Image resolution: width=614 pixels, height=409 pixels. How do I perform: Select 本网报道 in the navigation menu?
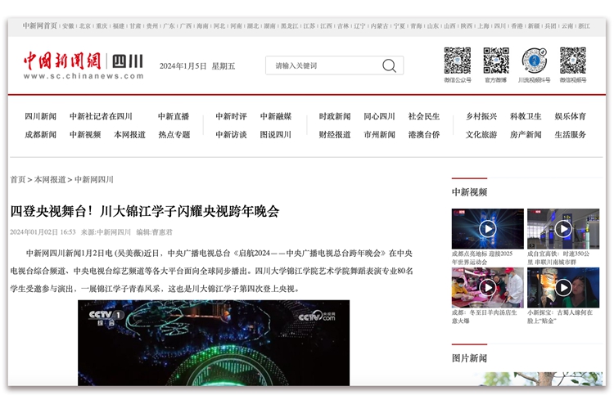129,135
